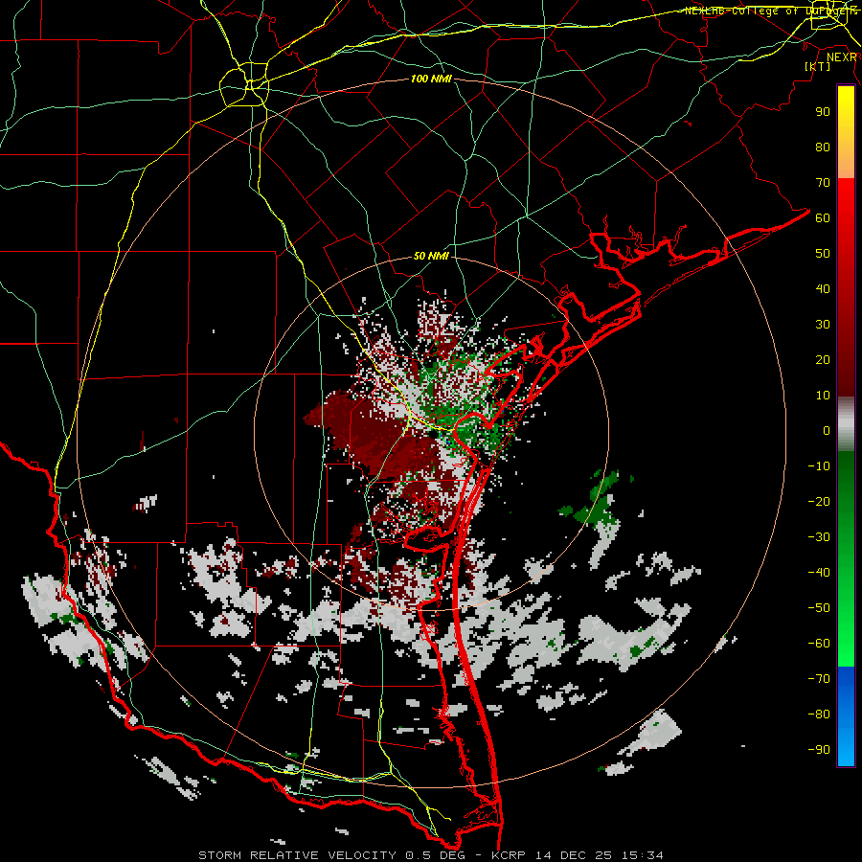Click the KT units label above color scale
The width and height of the screenshot is (862, 862).
point(818,66)
